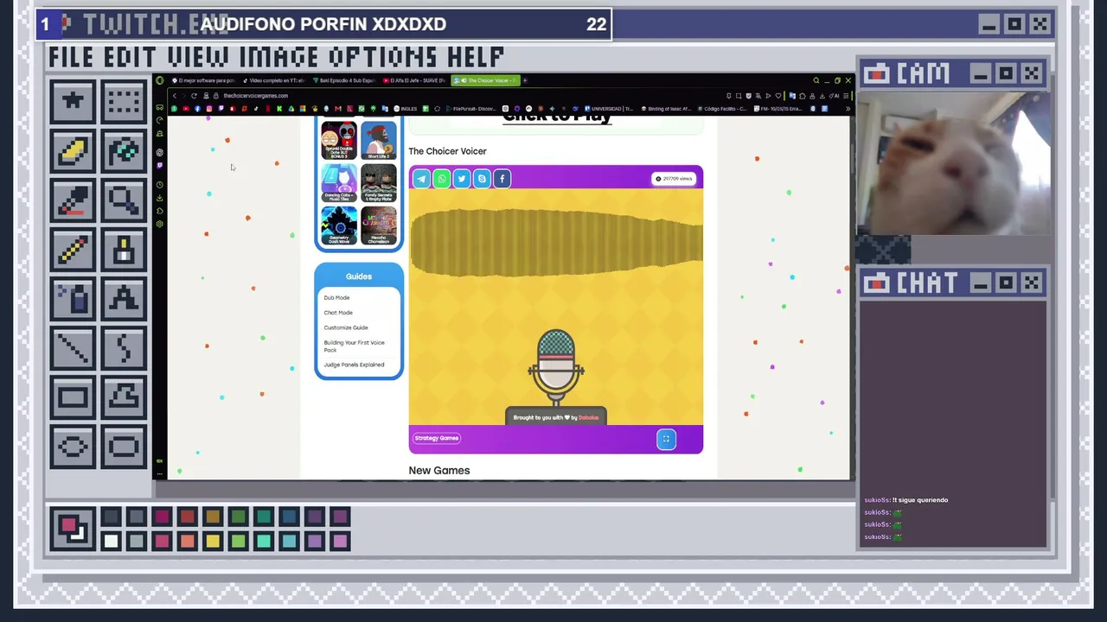Pick the purple swatch in bottom row
Viewport: 1107px width, 622px height.
coord(315,542)
